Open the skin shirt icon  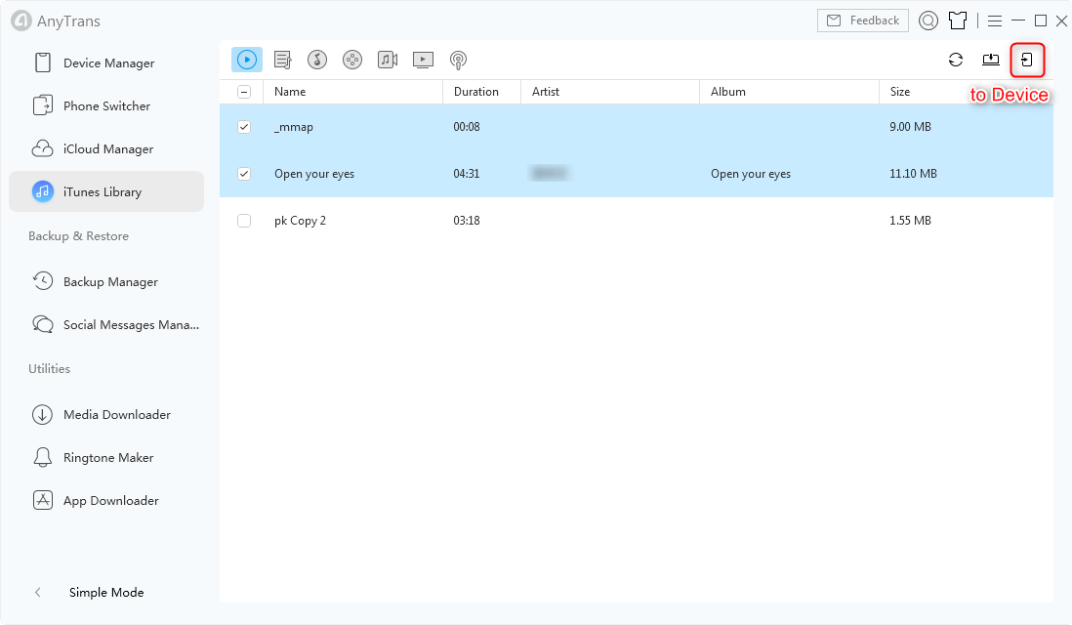click(958, 21)
